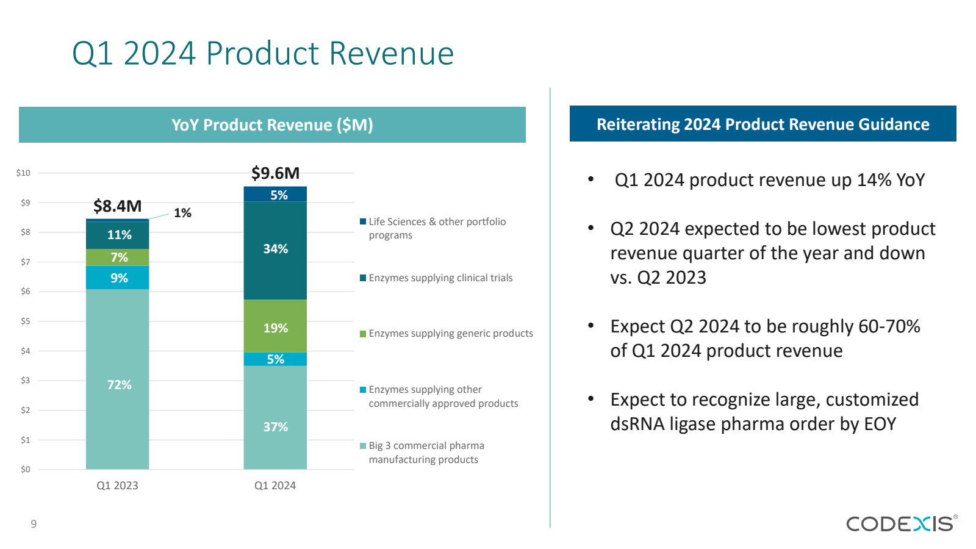Select the YoY Product Revenue ($M) header banner

coord(272,125)
